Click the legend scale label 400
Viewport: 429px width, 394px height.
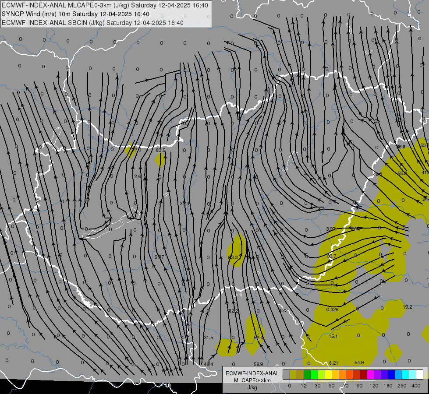pyautogui.click(x=416, y=386)
